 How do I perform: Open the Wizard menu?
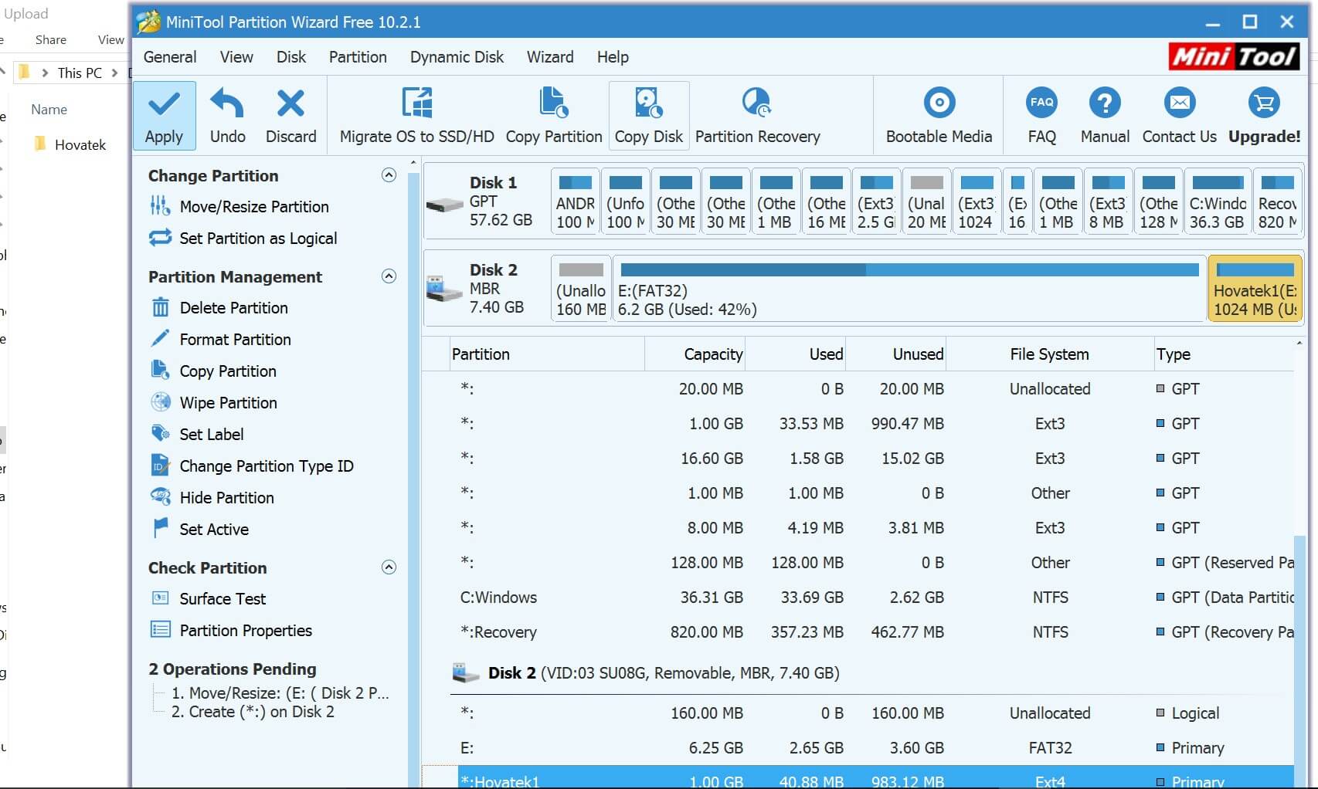(549, 57)
